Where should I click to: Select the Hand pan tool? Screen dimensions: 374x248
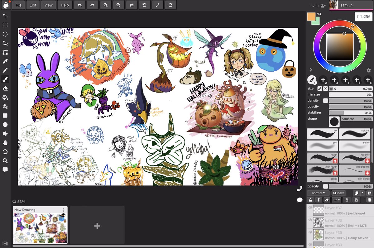[5, 142]
